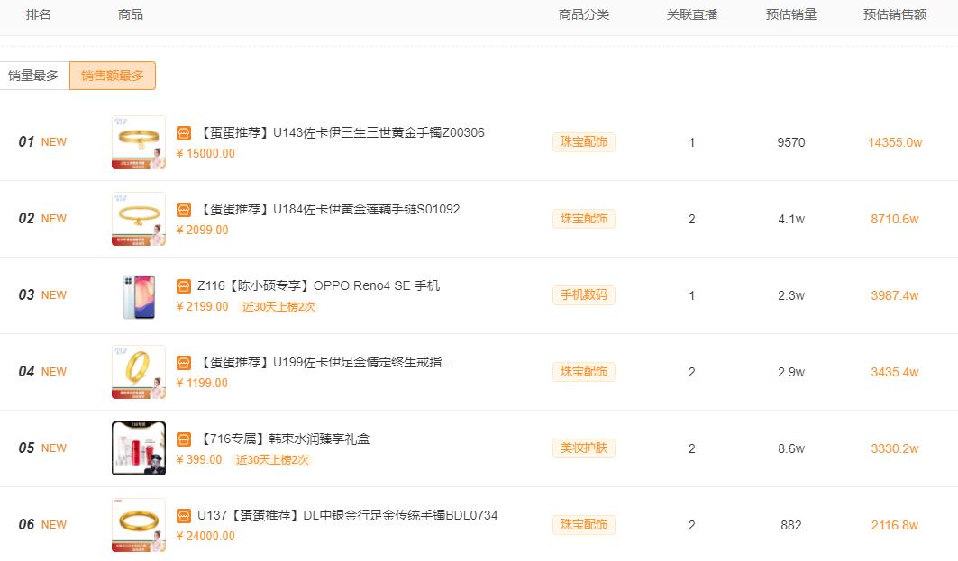Click the NEW badge on rank 06
The height and width of the screenshot is (561, 958).
click(53, 524)
